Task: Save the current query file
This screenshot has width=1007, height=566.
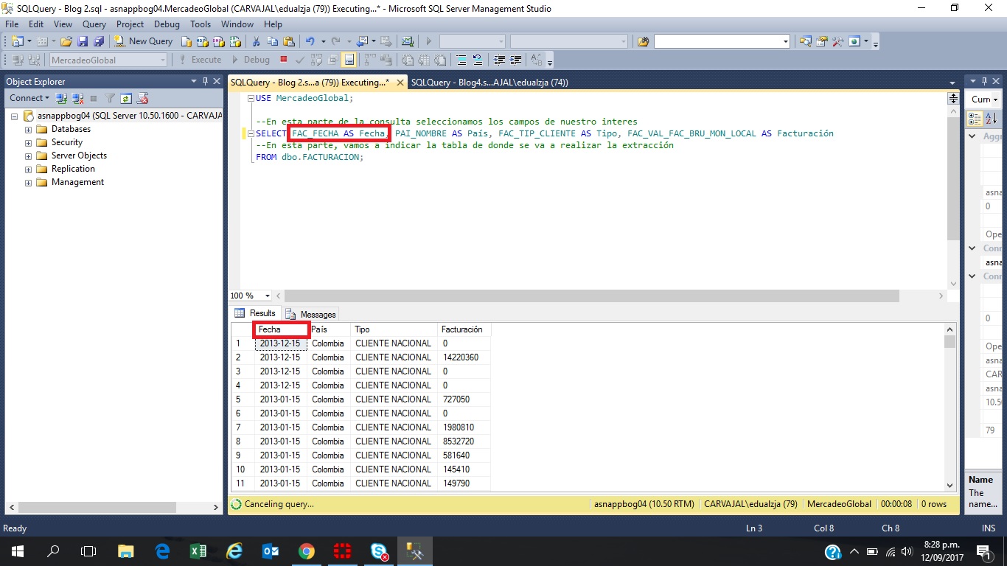Action: pyautogui.click(x=83, y=41)
